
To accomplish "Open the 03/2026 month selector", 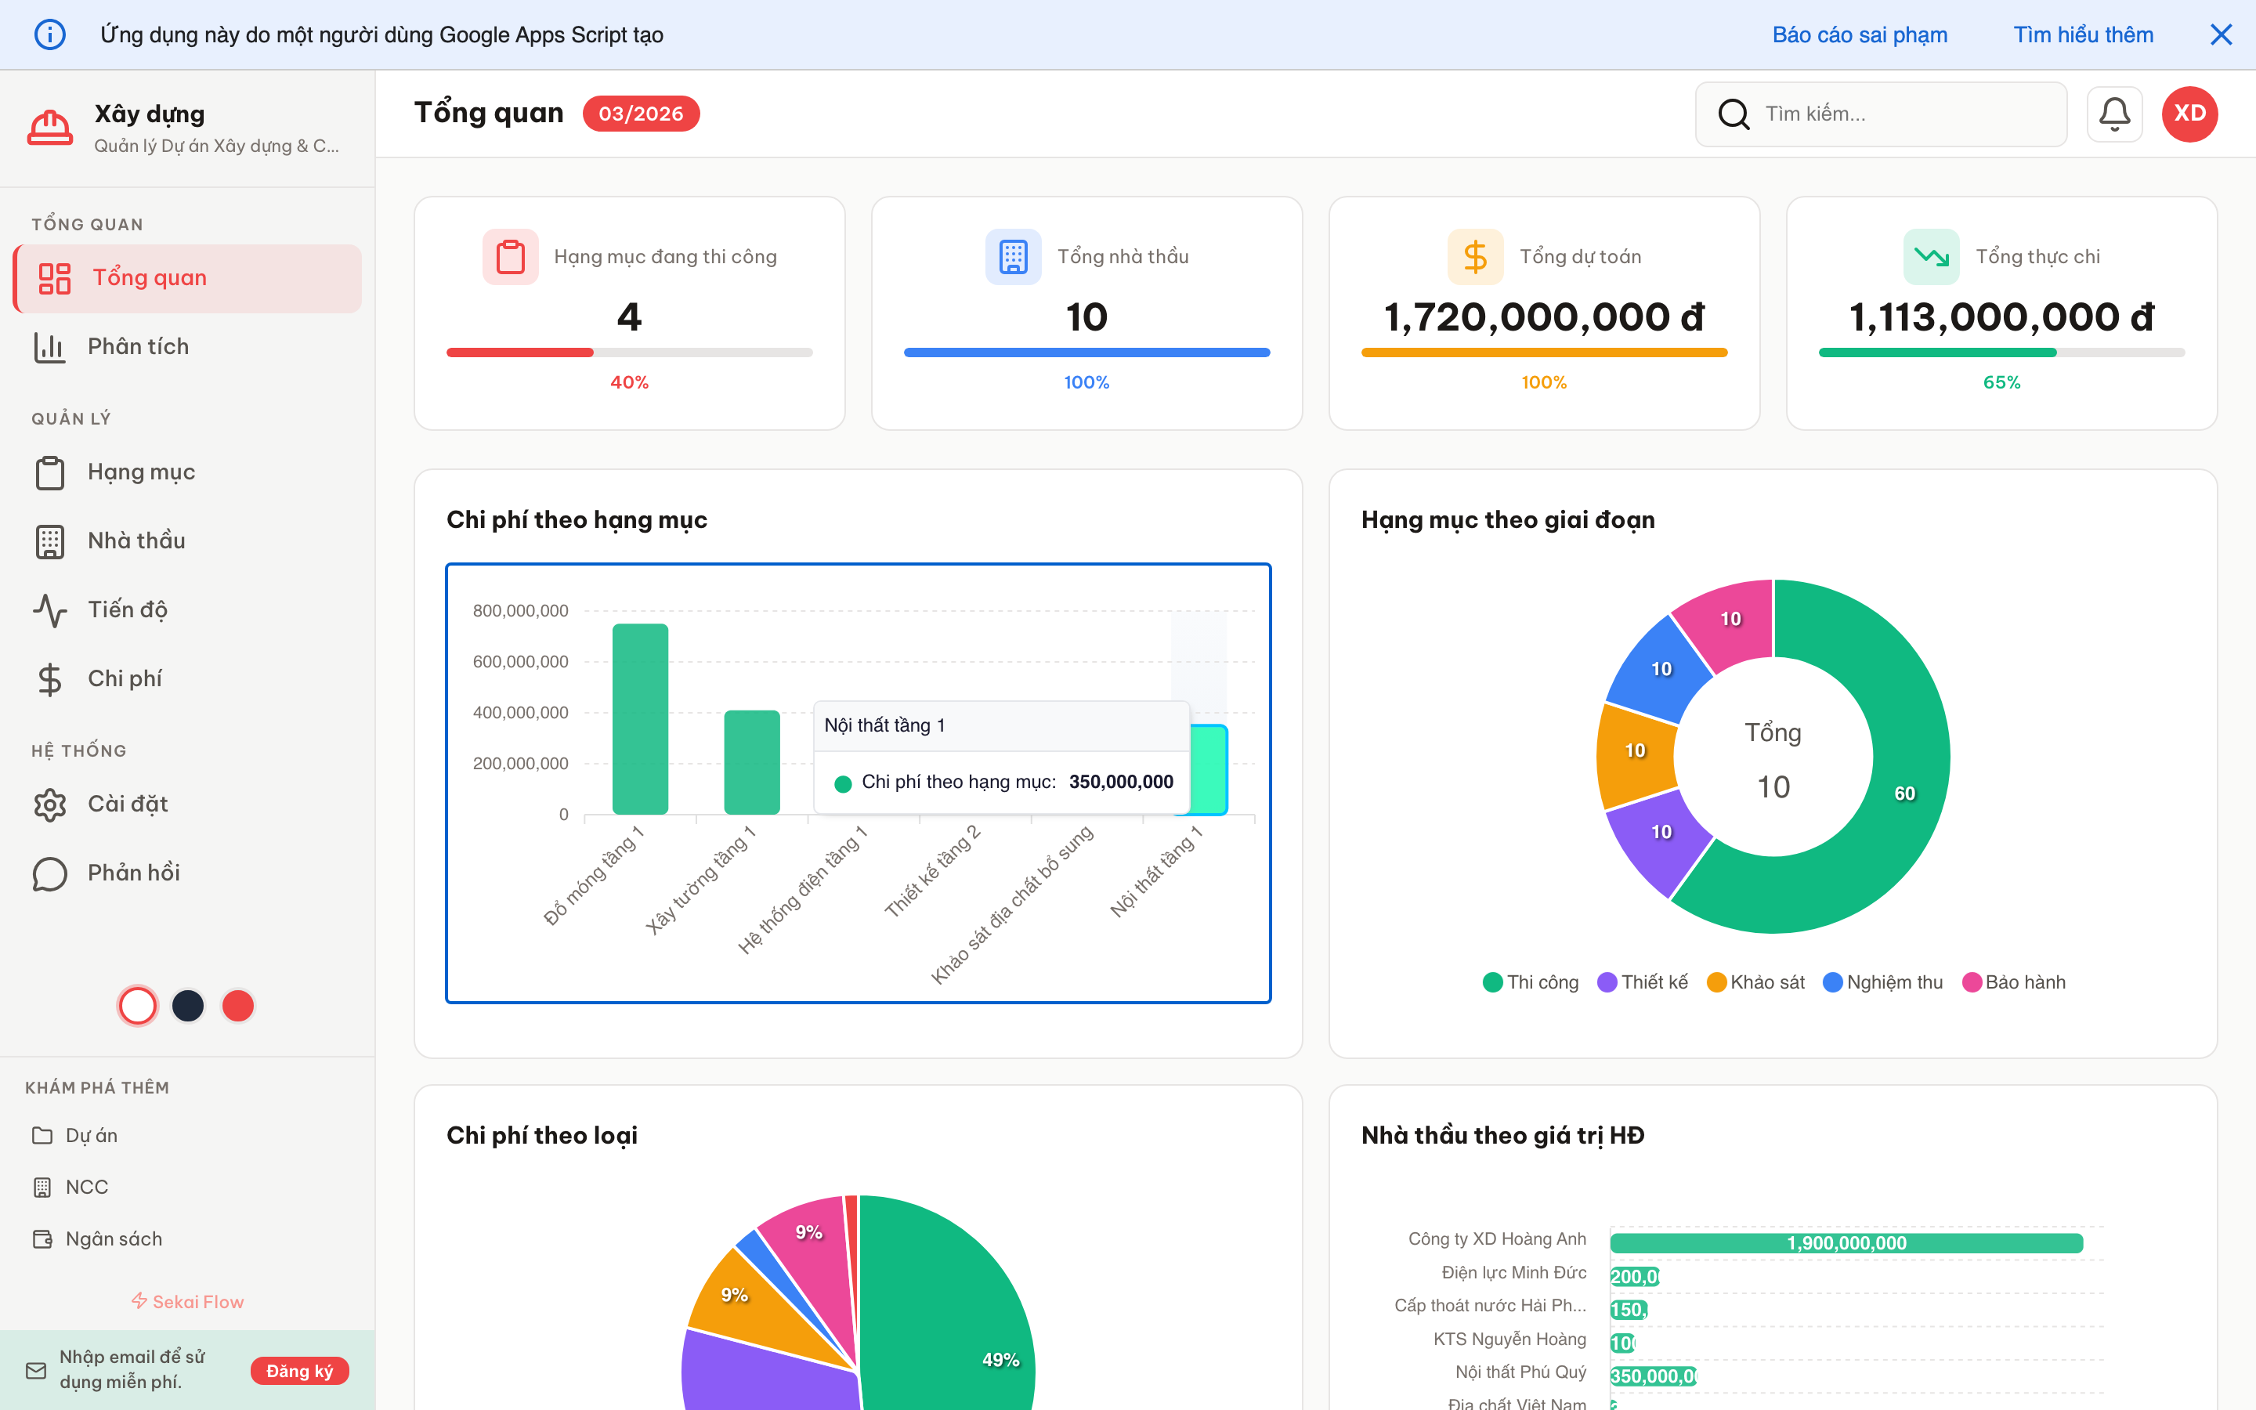I will point(641,113).
